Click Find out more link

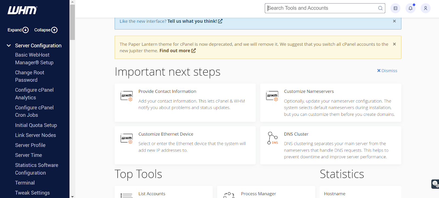(x=178, y=51)
